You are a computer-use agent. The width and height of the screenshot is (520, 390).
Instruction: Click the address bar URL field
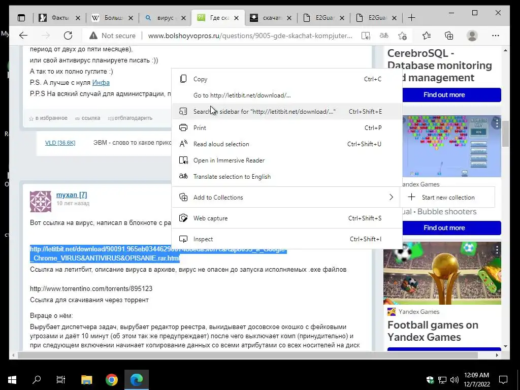click(250, 36)
